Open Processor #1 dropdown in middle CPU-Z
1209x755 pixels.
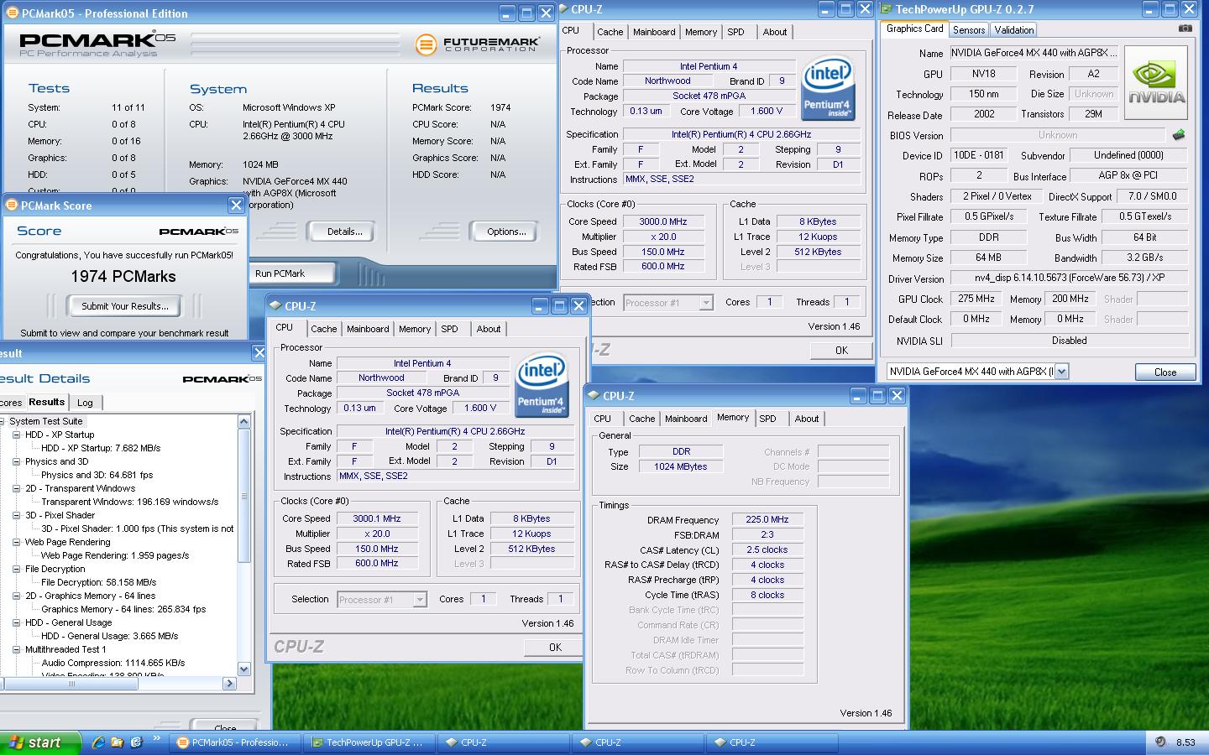coord(420,600)
